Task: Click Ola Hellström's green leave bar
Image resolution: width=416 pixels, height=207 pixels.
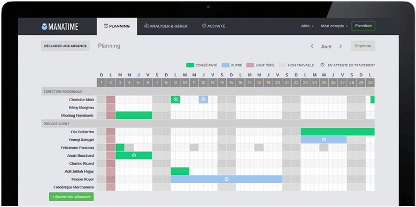Action: click(337, 132)
